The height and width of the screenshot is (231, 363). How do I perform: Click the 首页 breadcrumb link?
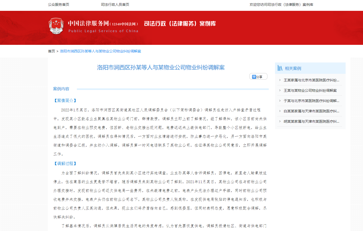click(x=51, y=51)
